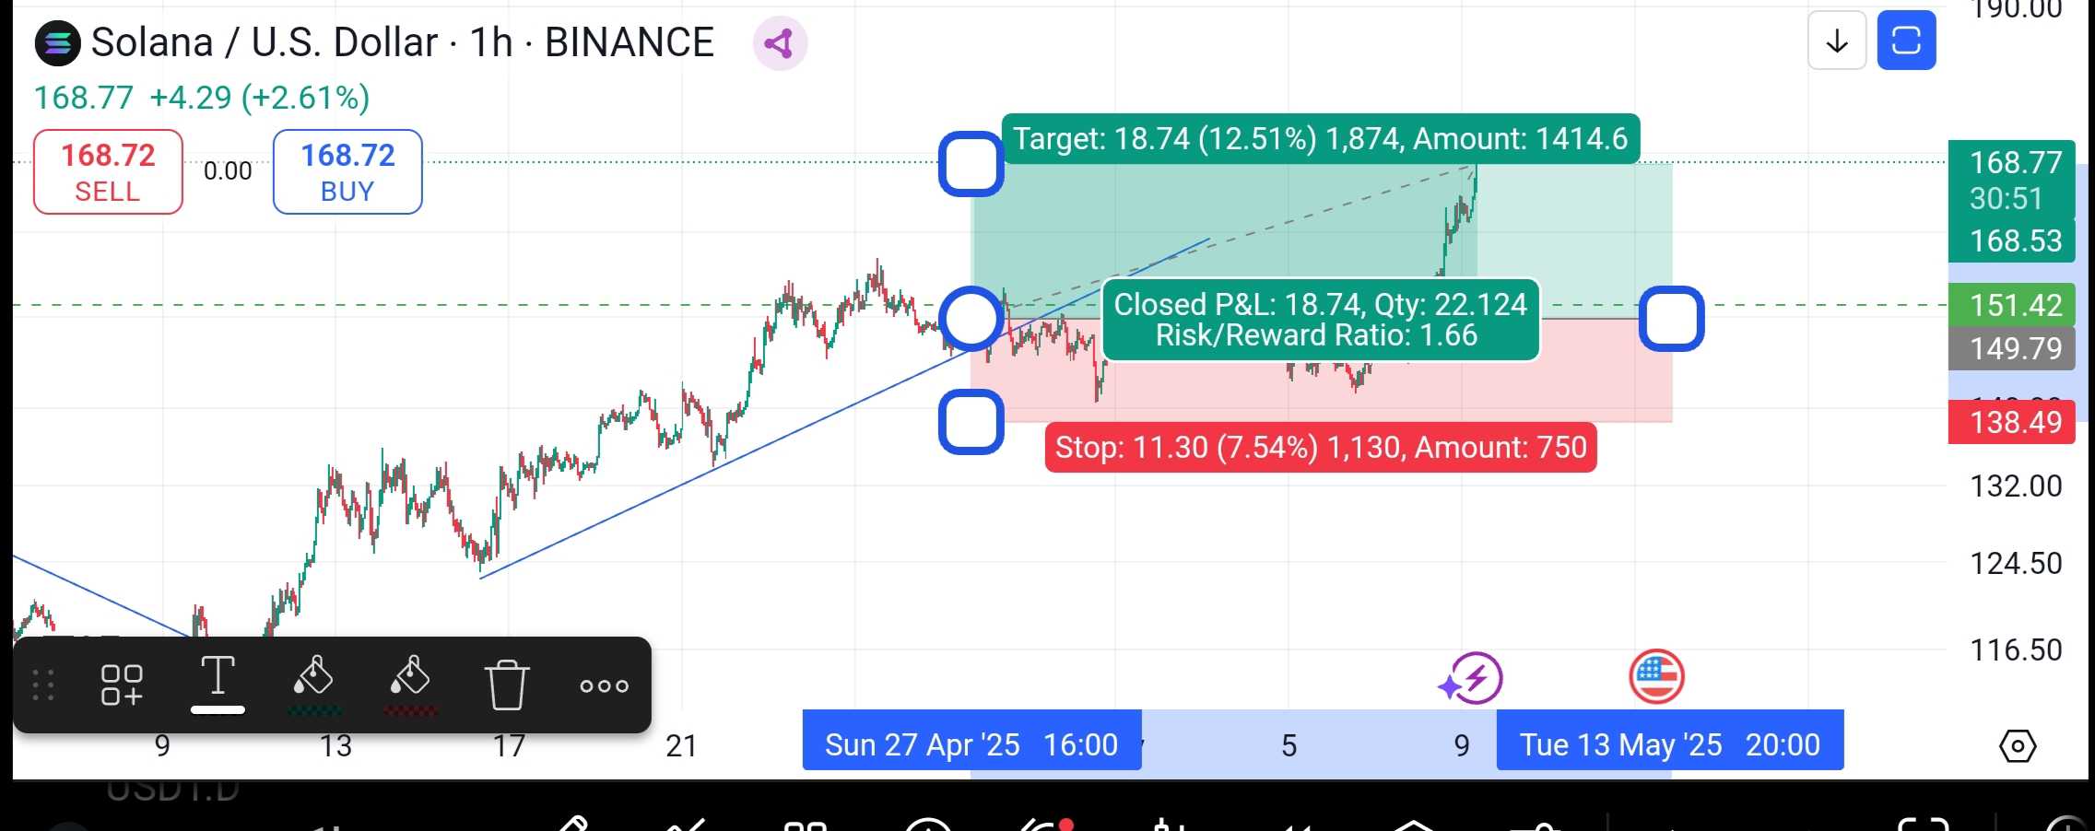This screenshot has height=831, width=2095.
Task: Click the purple share icon beside BINANCE
Action: click(x=780, y=43)
